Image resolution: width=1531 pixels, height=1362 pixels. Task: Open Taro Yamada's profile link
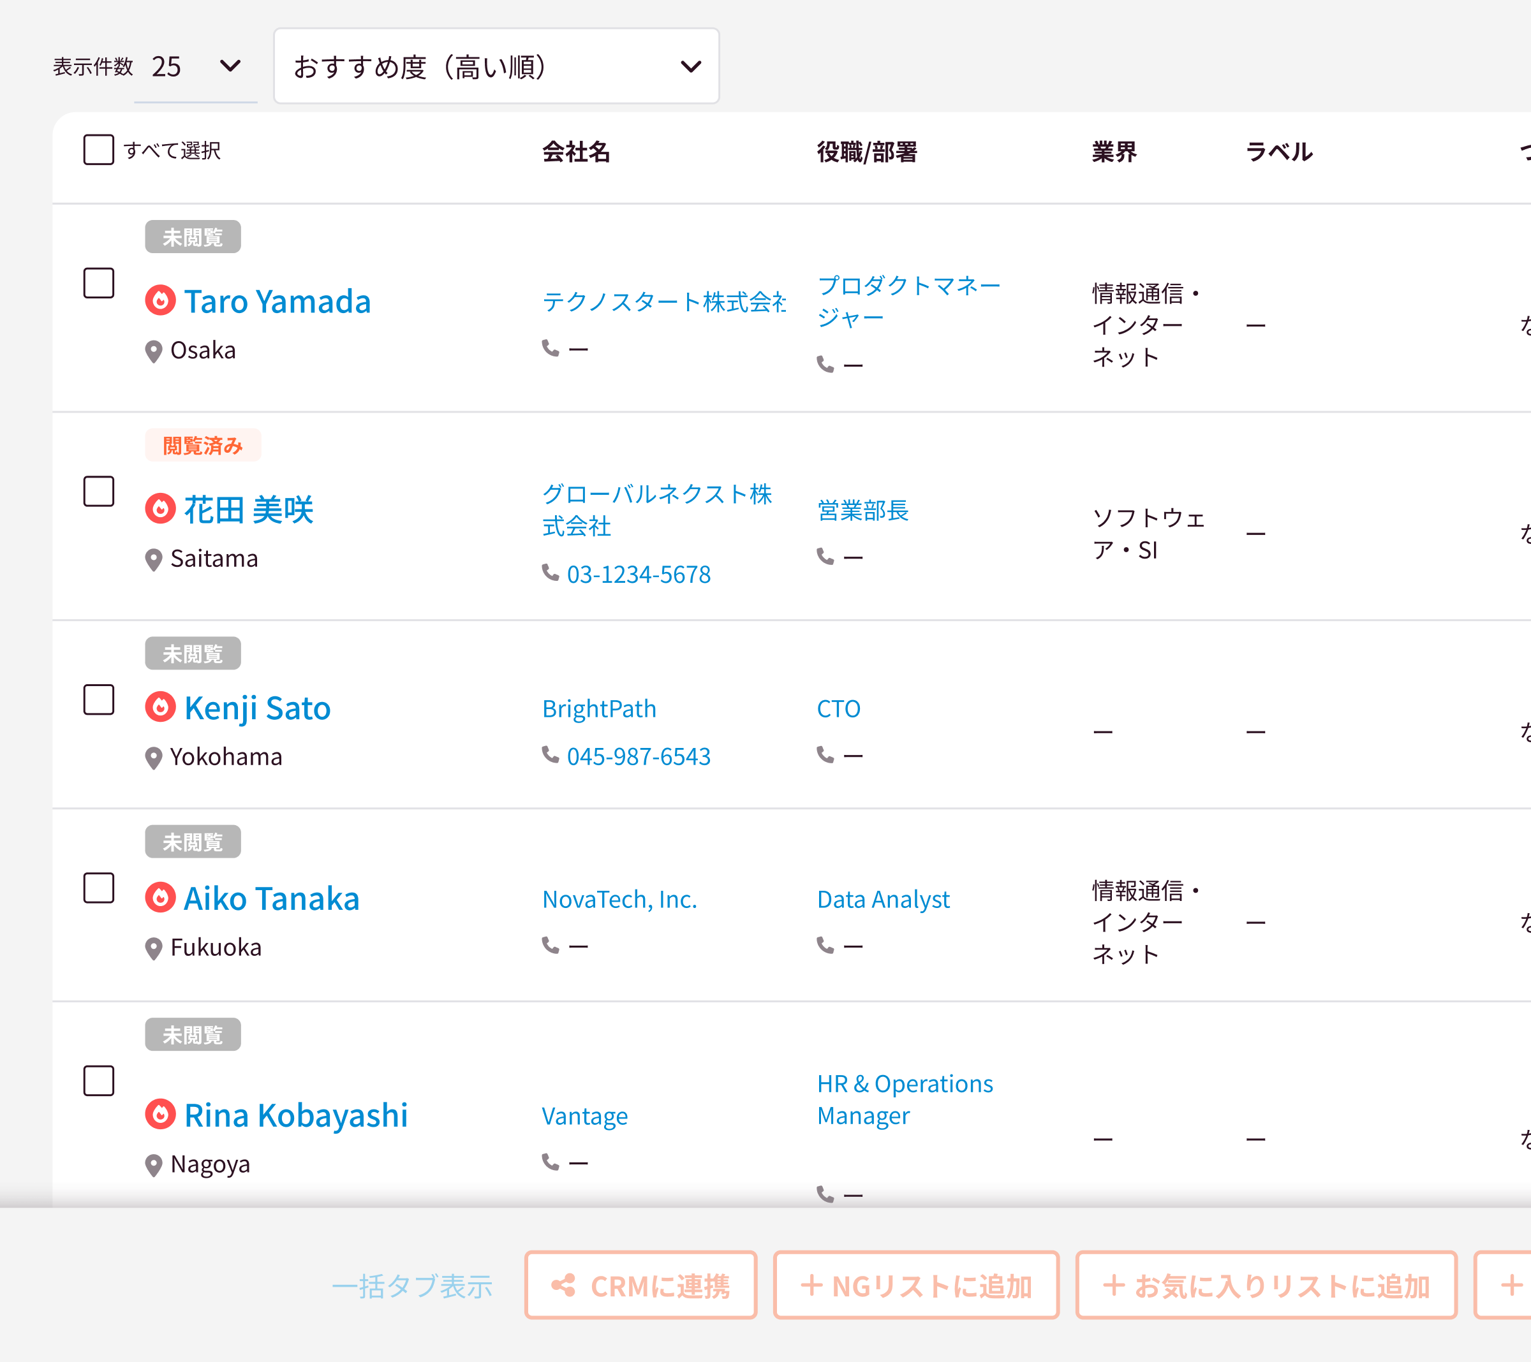point(278,302)
